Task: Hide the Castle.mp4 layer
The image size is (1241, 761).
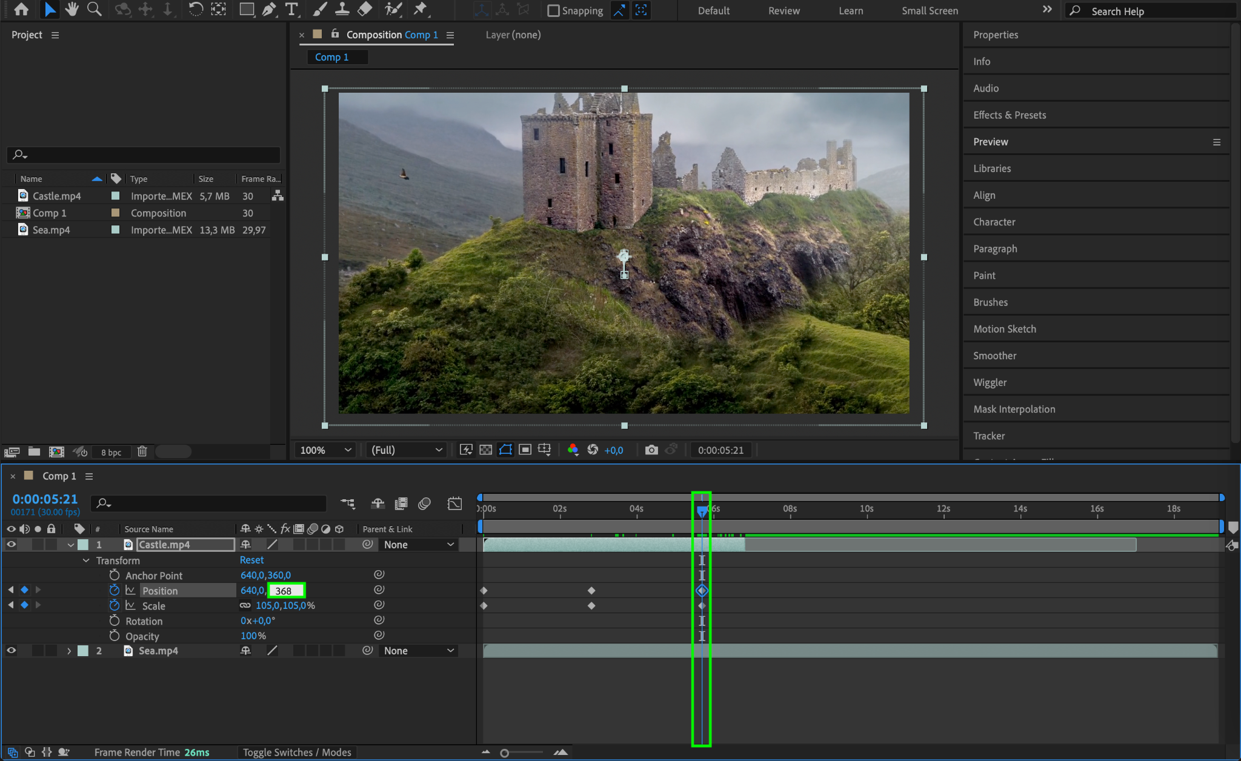Action: (11, 544)
